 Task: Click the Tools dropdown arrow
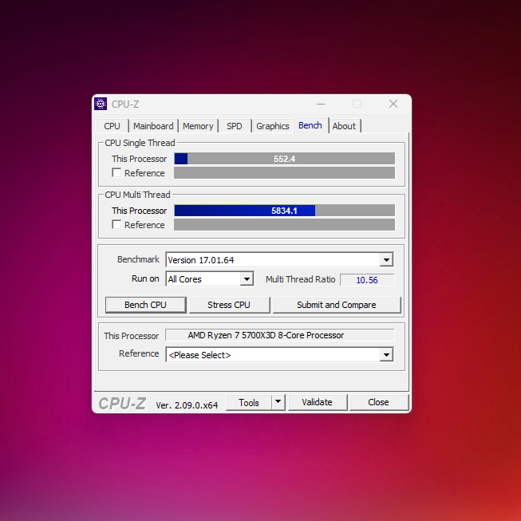tap(278, 402)
